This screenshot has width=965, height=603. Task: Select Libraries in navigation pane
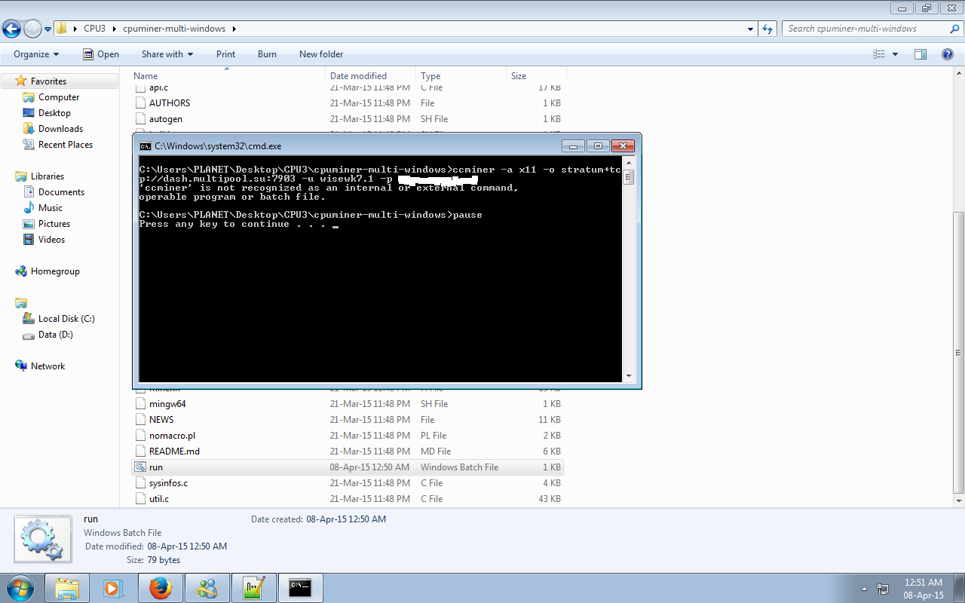[47, 176]
